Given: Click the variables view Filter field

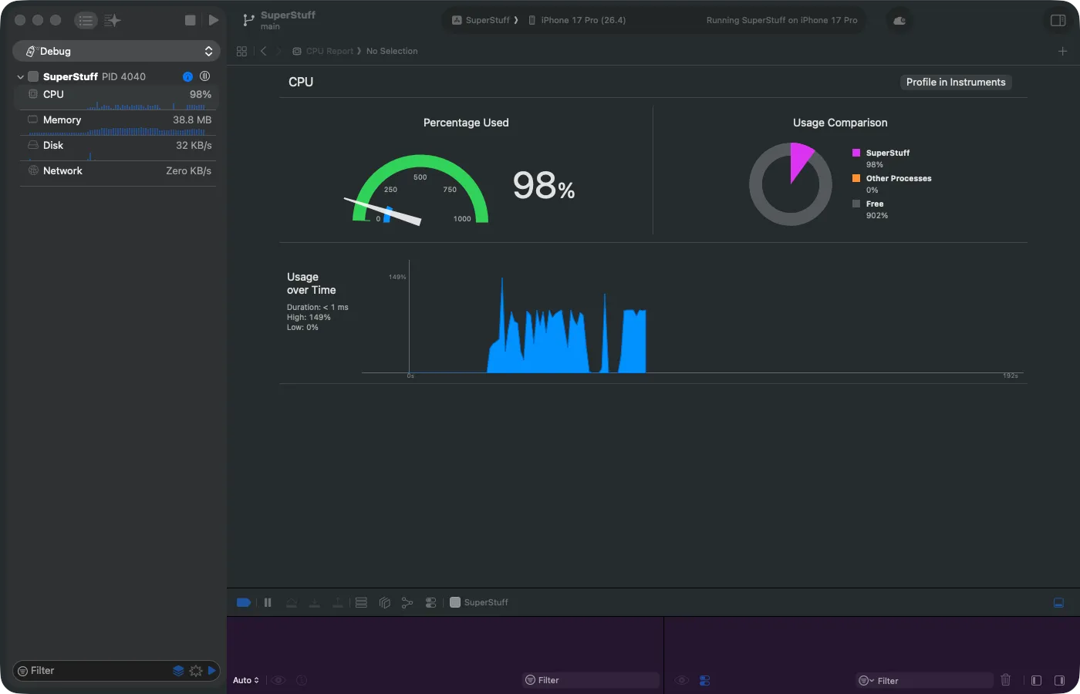Looking at the screenshot, I should (591, 681).
